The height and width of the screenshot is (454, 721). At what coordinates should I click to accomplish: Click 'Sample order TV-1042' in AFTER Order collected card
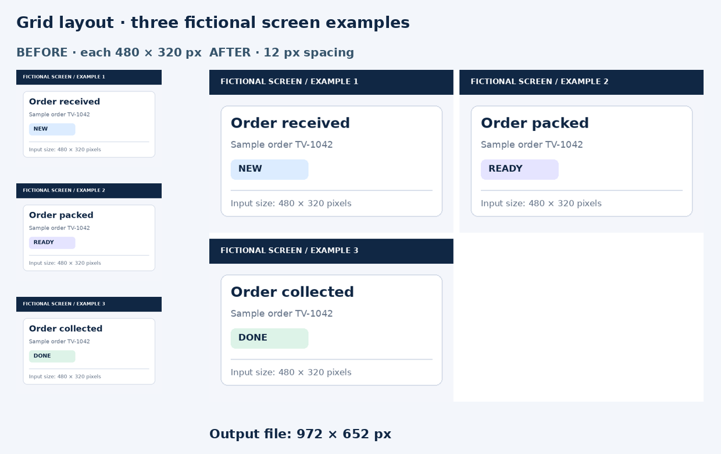281,314
